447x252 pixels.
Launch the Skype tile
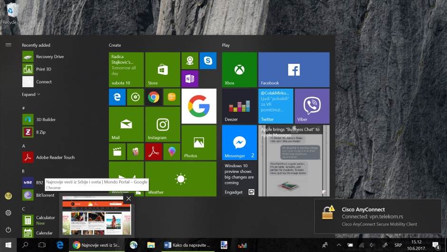pyautogui.click(x=208, y=60)
